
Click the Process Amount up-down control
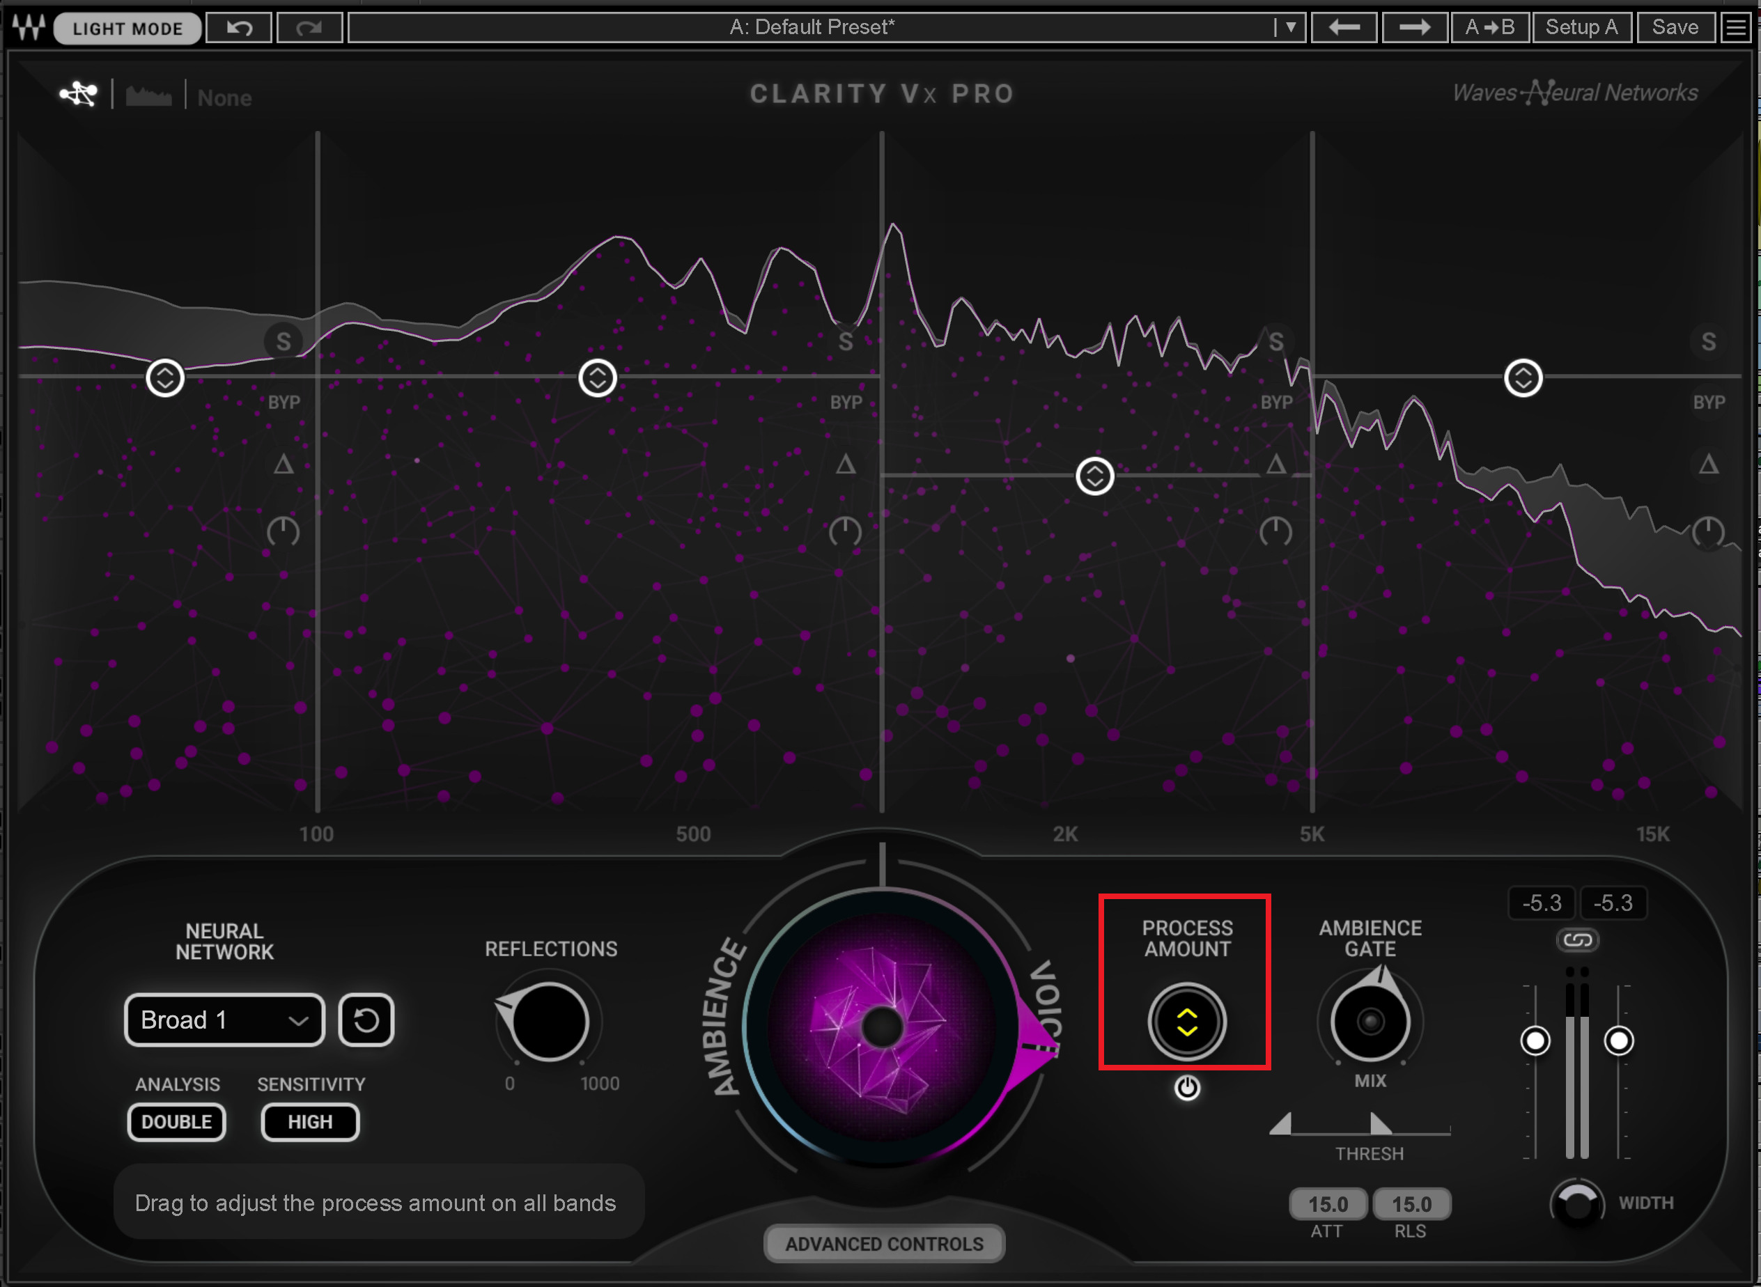click(1187, 1022)
